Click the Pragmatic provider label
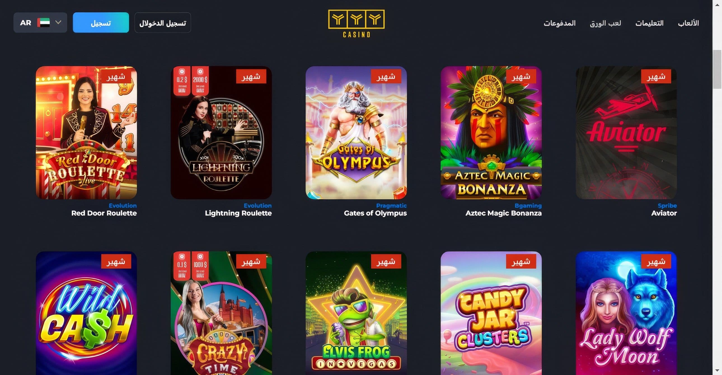The width and height of the screenshot is (722, 375). coord(391,205)
